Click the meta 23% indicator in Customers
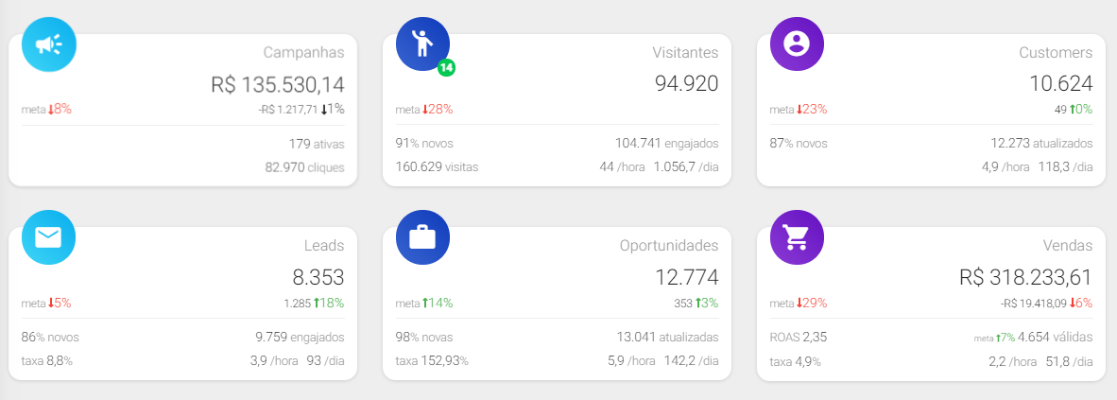Image resolution: width=1117 pixels, height=400 pixels. (798, 110)
